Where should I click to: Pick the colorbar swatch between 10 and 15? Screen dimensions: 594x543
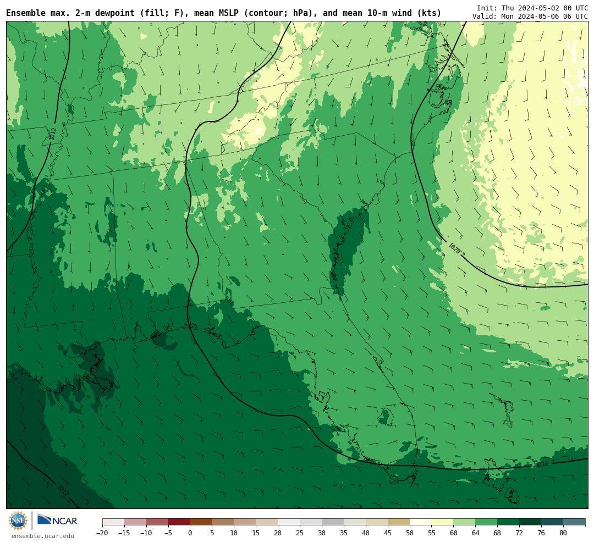(x=245, y=522)
